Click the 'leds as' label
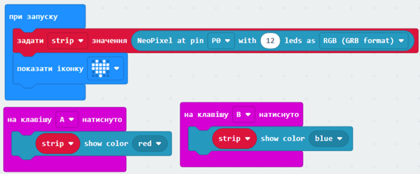 pos(300,41)
